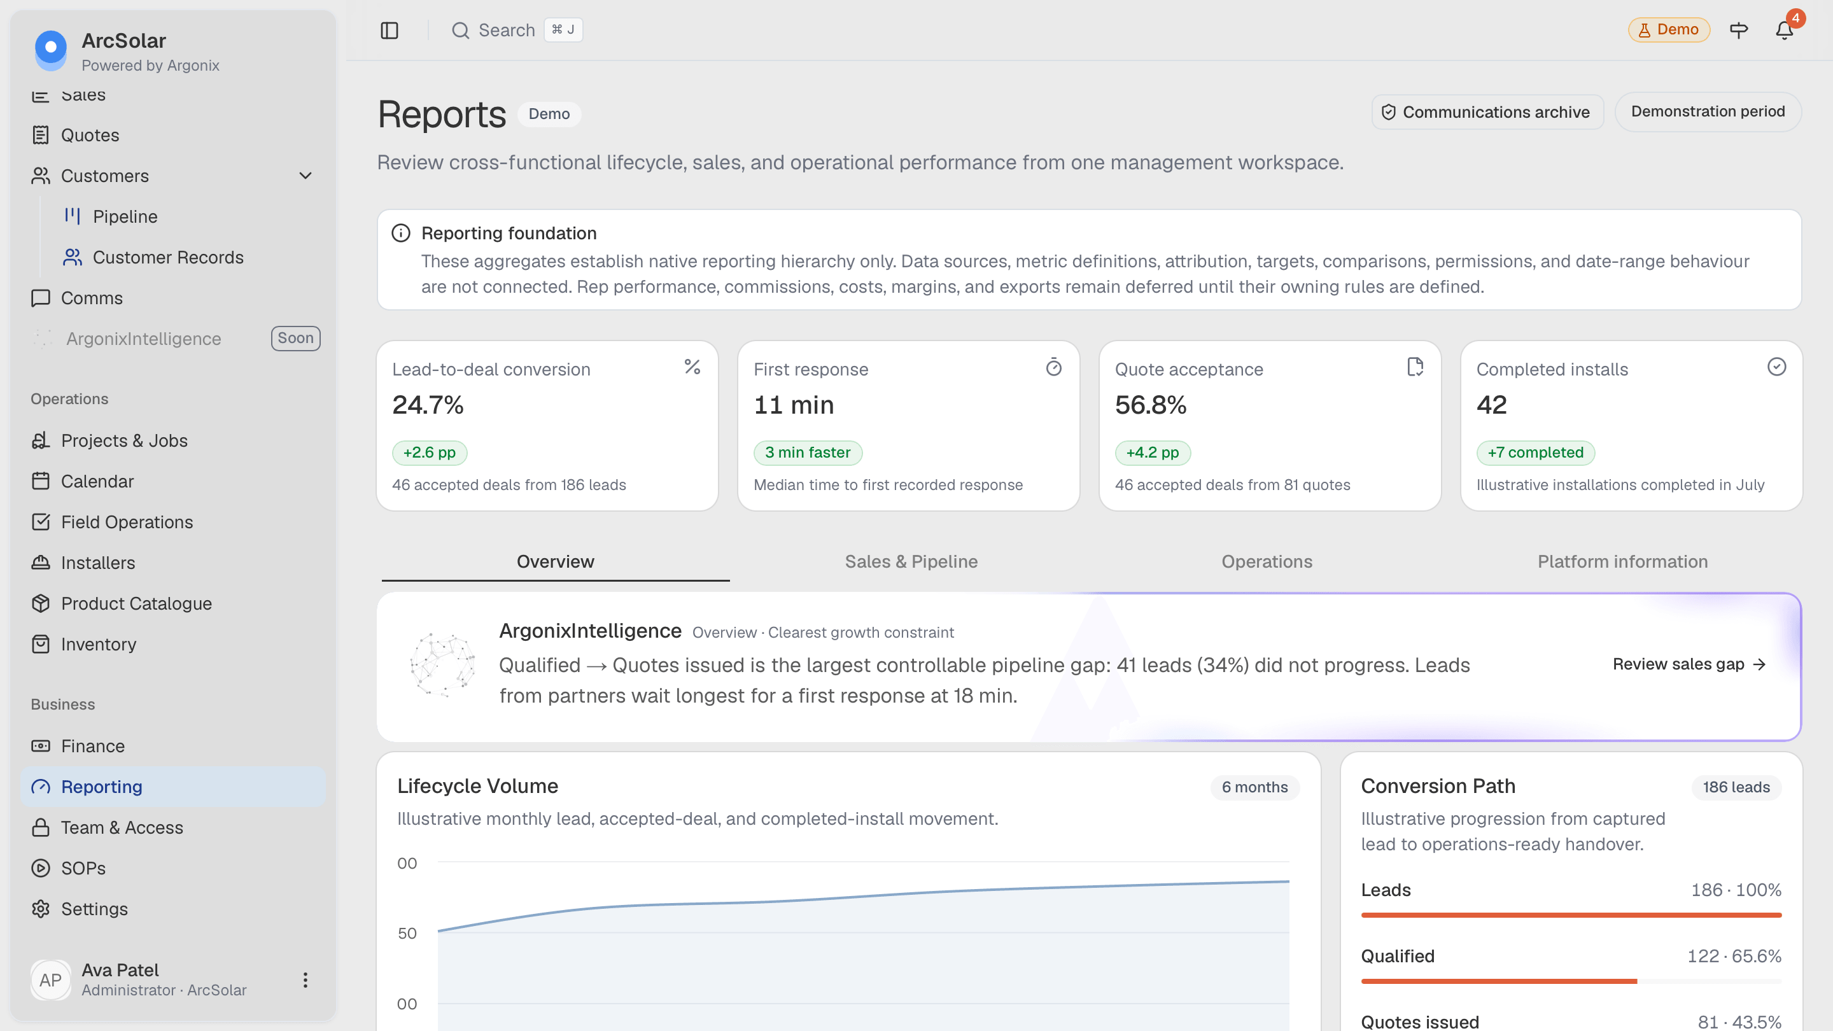Click the Reporting gauge icon
This screenshot has height=1031, width=1833.
click(41, 786)
